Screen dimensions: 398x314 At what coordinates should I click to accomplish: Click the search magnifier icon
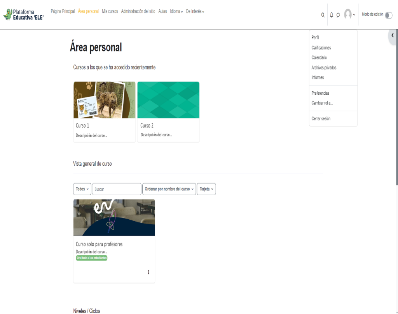click(323, 15)
